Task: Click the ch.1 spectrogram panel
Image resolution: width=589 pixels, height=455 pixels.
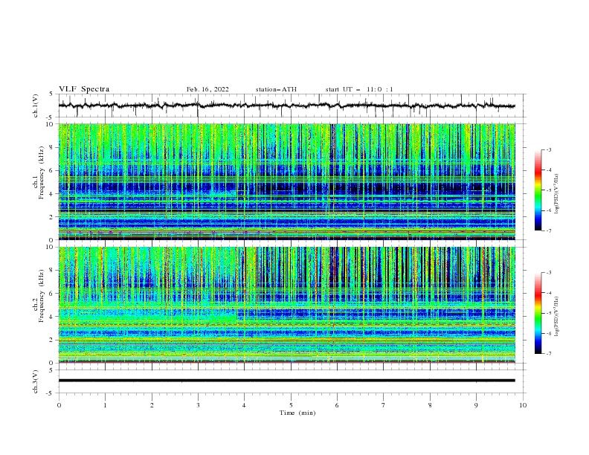Action: [x=287, y=181]
